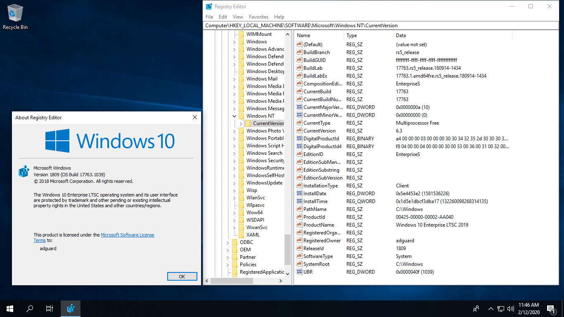Click the Data column header
This screenshot has width=564, height=317.
coord(453,35)
